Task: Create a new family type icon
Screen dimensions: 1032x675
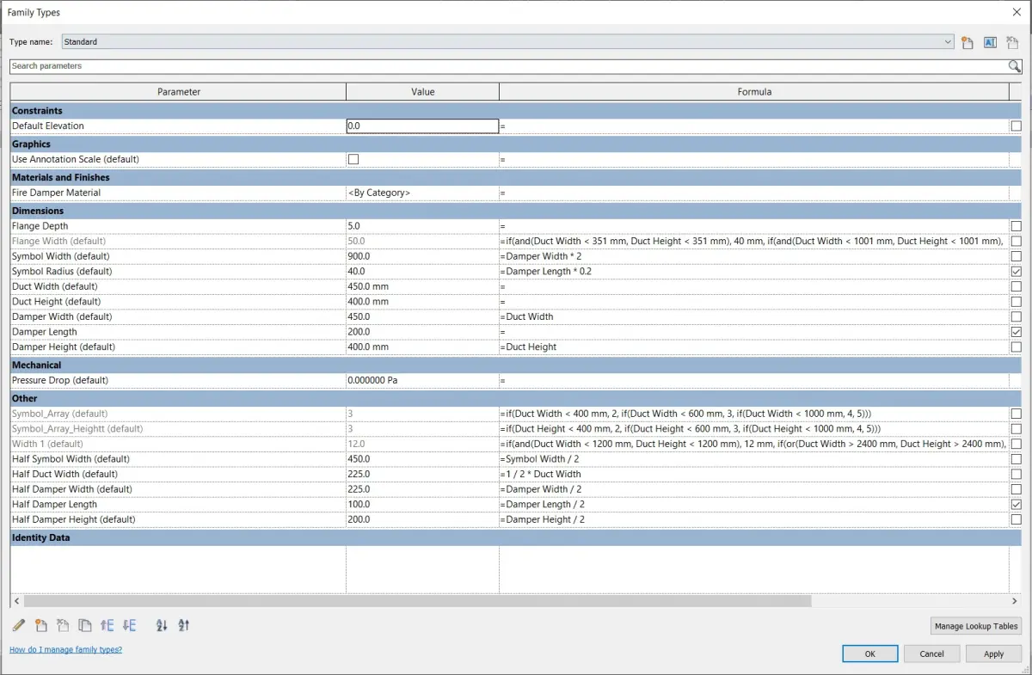Action: pos(967,42)
